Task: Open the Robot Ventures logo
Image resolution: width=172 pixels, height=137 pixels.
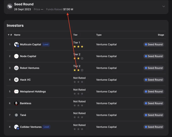Action: click(16, 68)
